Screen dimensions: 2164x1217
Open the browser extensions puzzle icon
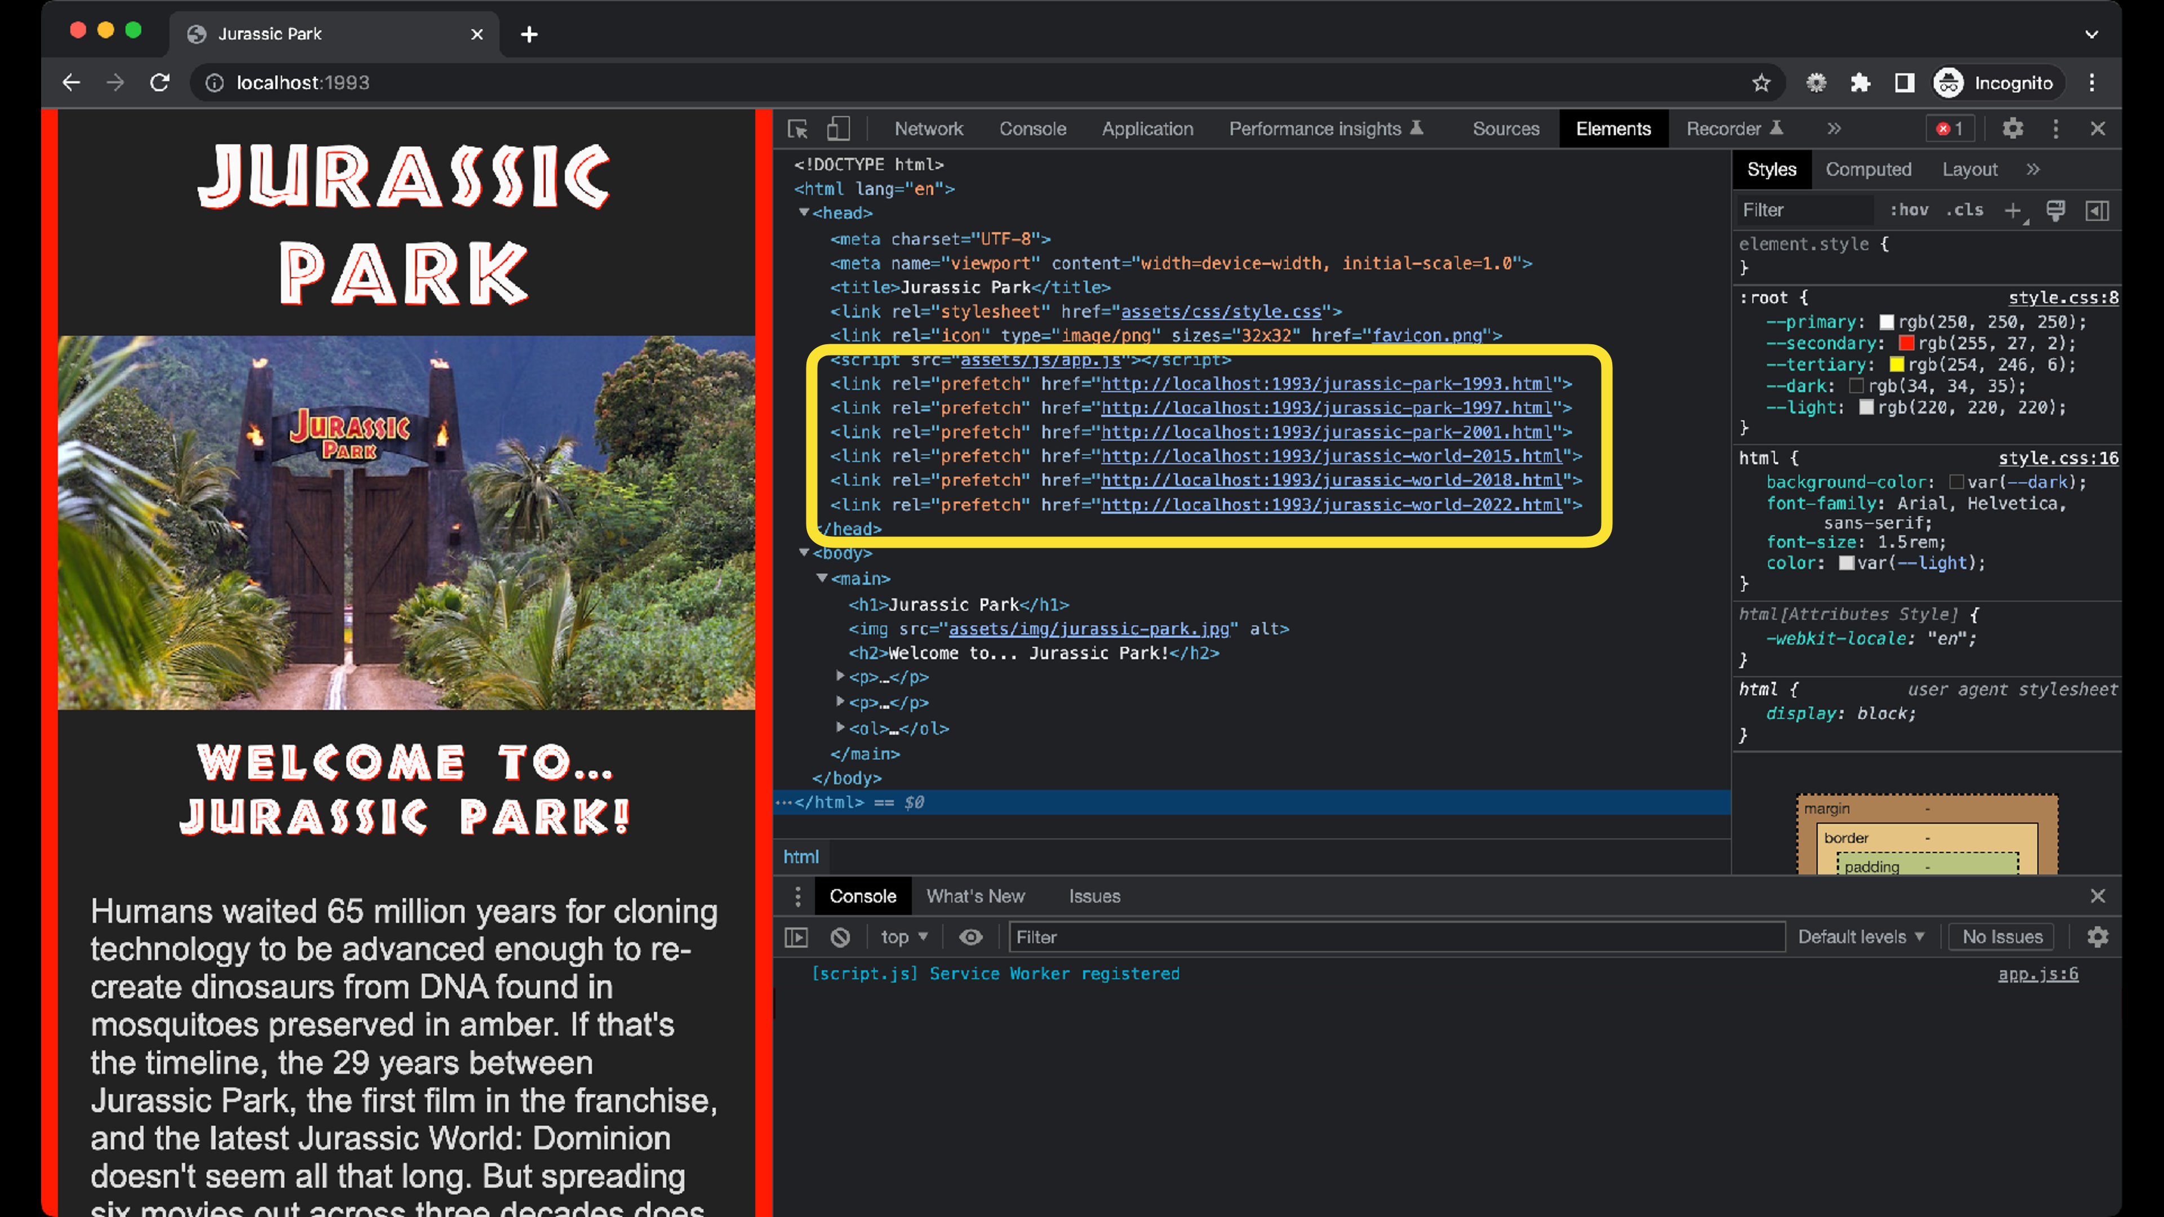click(x=1860, y=82)
